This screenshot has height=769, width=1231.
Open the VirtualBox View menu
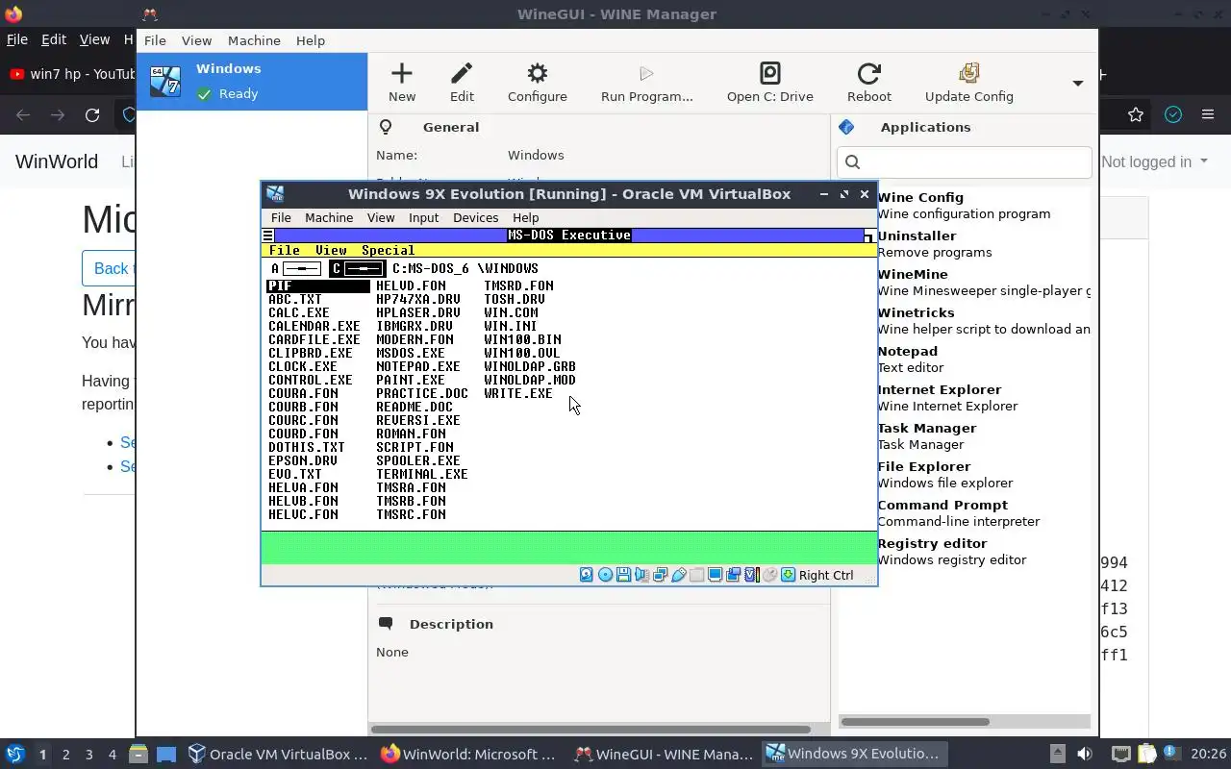pos(381,217)
